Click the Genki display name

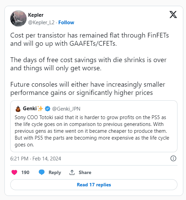[30, 109]
